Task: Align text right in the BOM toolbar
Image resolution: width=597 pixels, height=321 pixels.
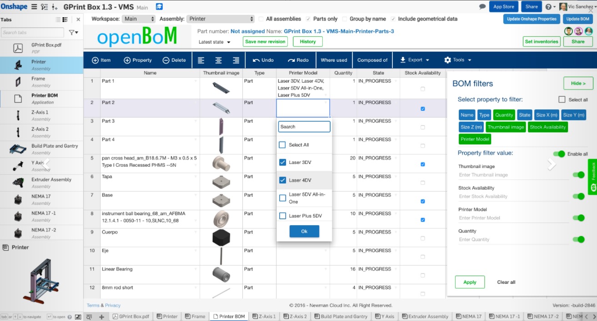Action: (x=236, y=60)
